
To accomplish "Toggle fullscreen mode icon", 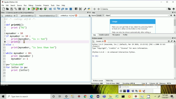I will [80, 9].
